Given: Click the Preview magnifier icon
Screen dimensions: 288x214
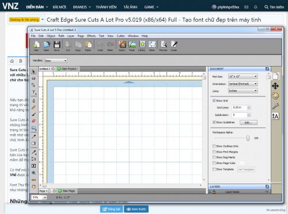Looking at the screenshot, I should pos(164,45).
